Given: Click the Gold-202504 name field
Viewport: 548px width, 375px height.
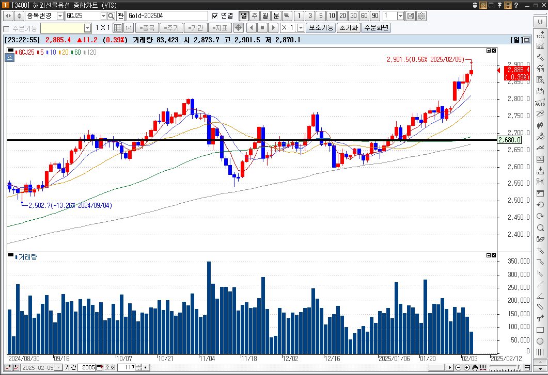Looking at the screenshot, I should click(167, 16).
